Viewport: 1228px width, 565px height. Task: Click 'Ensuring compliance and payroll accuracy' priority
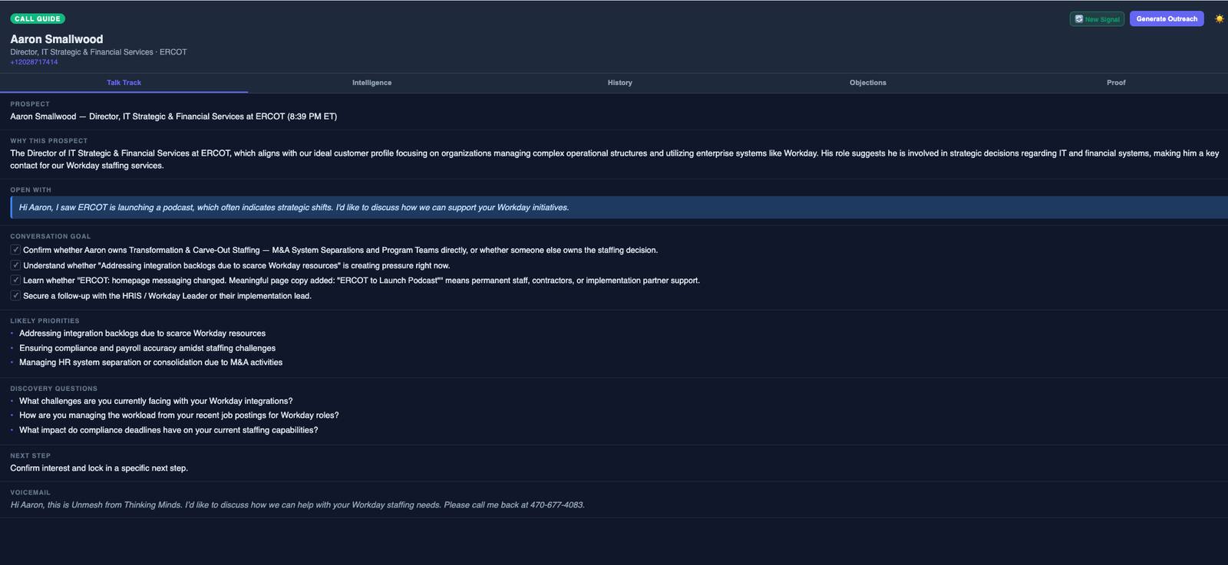click(x=147, y=348)
